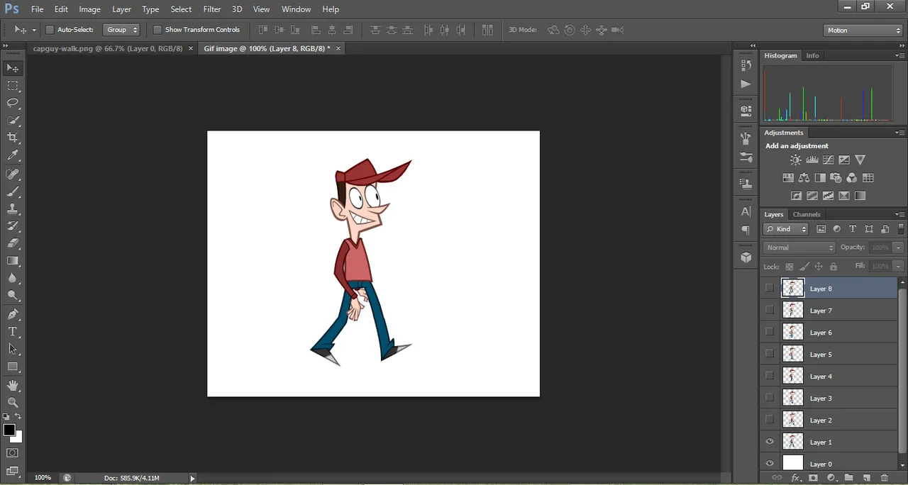Screen dimensions: 908x485
Task: Add layer mask icon
Action: point(813,479)
